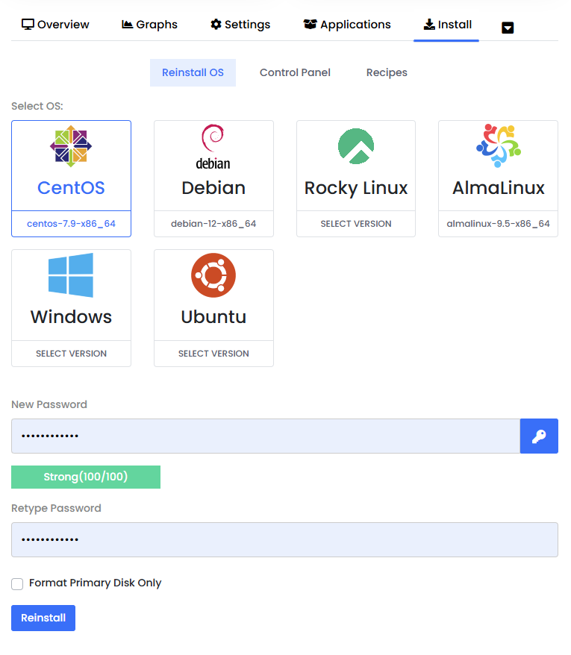Focus the Retype Password field
The image size is (571, 655).
coord(284,539)
